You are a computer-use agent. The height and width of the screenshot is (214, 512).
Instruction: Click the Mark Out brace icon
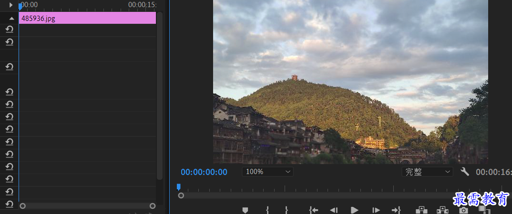(287, 210)
